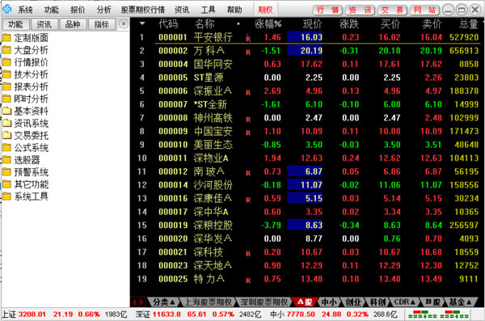This screenshot has width=485, height=321.
Task: Click the red left-right scroll arrows
Action: [138, 302]
